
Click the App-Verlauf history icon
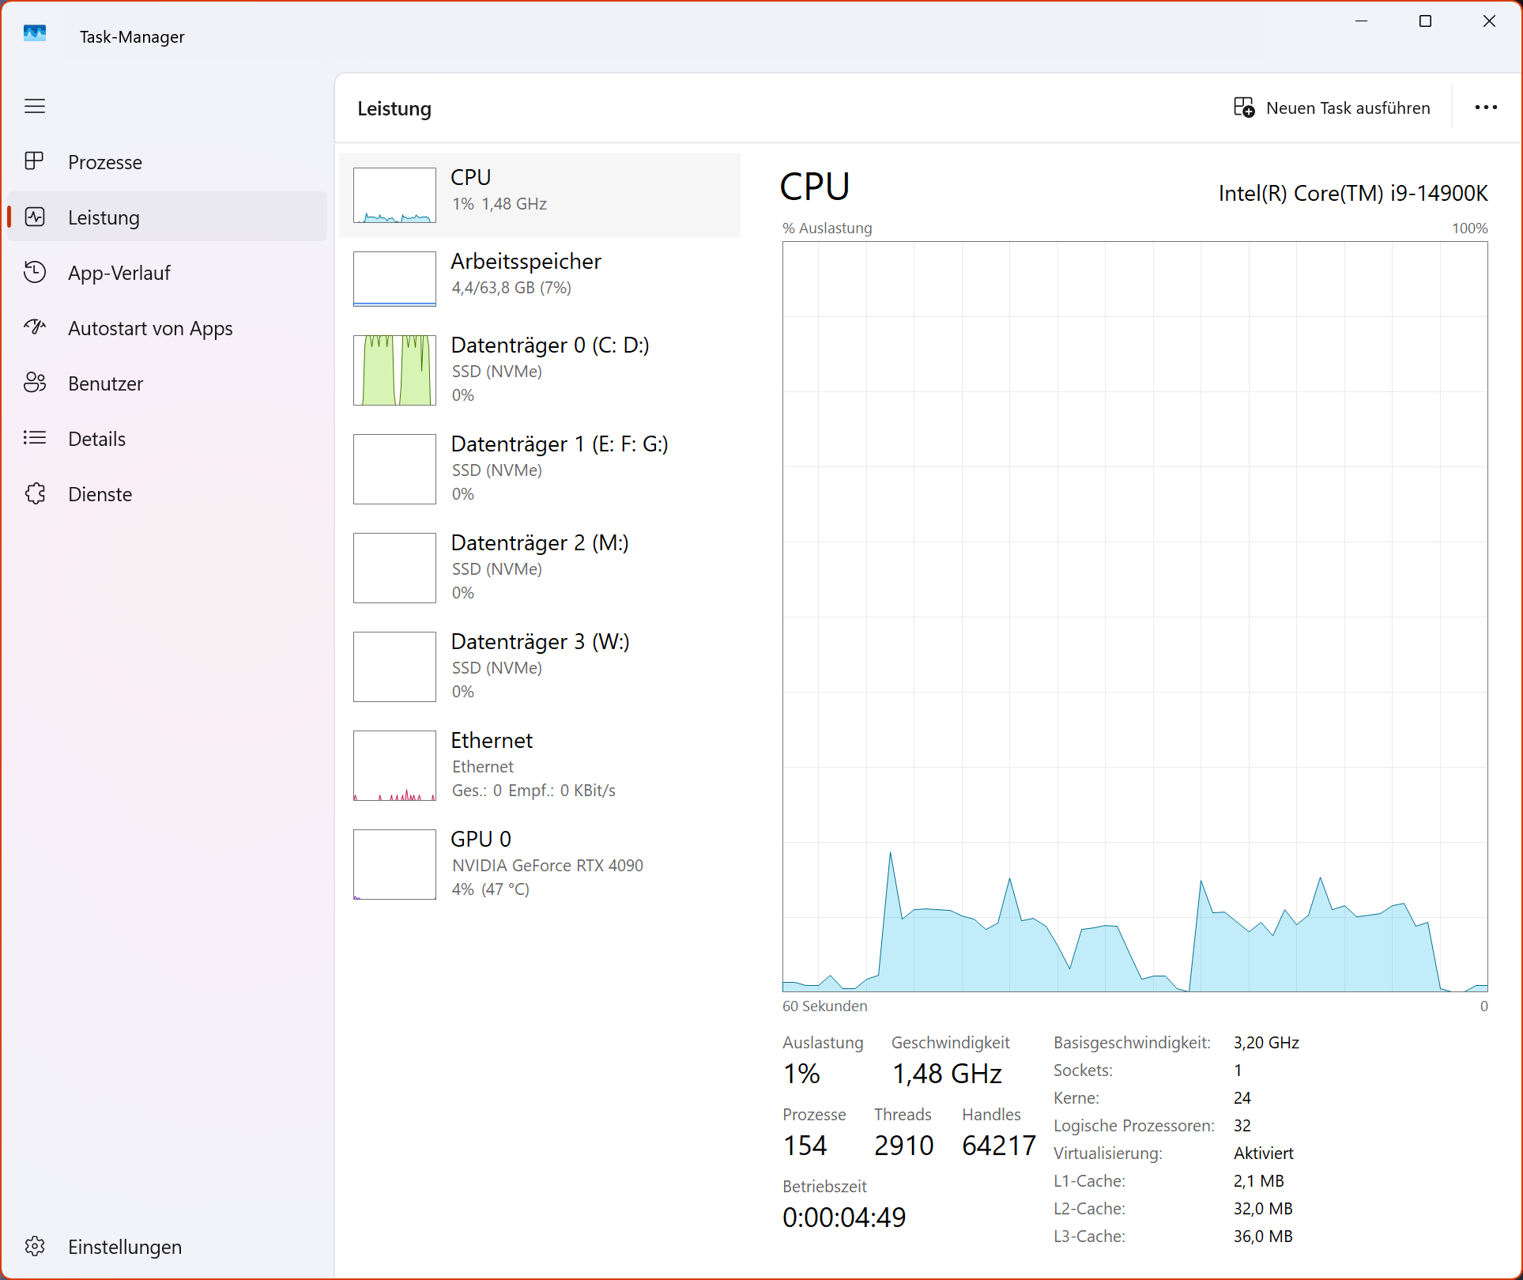pyautogui.click(x=35, y=272)
